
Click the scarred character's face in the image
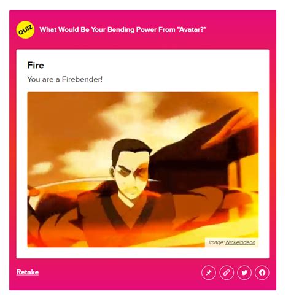[132, 173]
